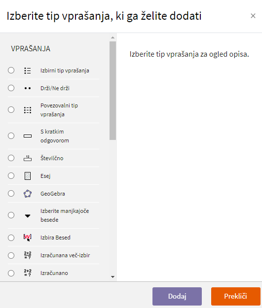Click the Izberite manjkajoče besede dropdown arrow icon

click(28, 216)
